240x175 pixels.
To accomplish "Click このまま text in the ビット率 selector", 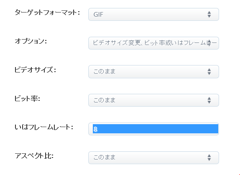I will click(105, 100).
